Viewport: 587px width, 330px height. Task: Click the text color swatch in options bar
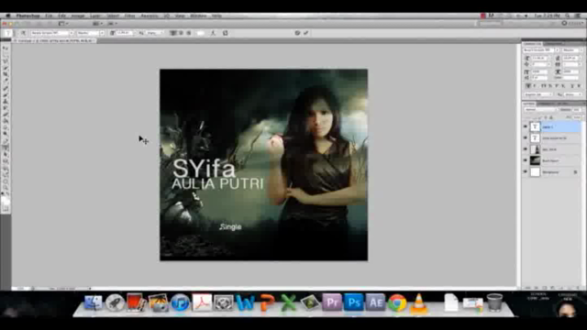pyautogui.click(x=201, y=33)
